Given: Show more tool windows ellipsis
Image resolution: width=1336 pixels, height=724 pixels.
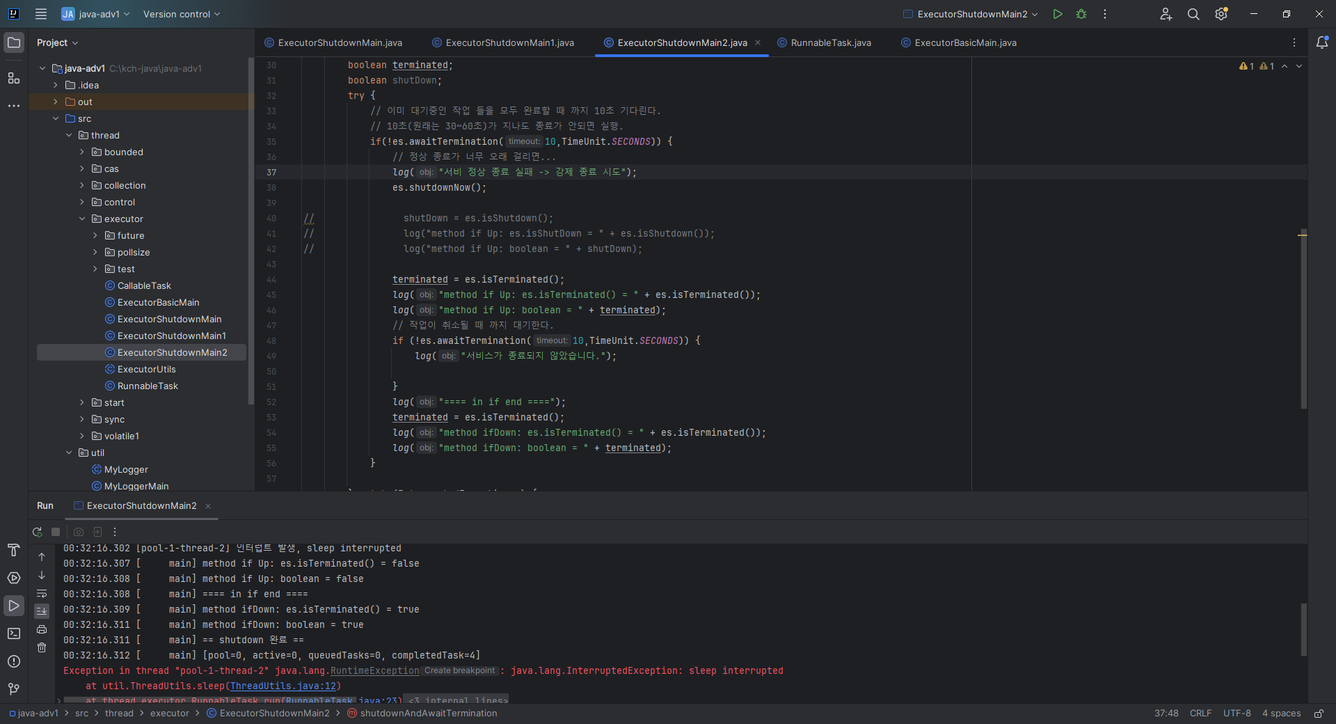Looking at the screenshot, I should coord(14,106).
